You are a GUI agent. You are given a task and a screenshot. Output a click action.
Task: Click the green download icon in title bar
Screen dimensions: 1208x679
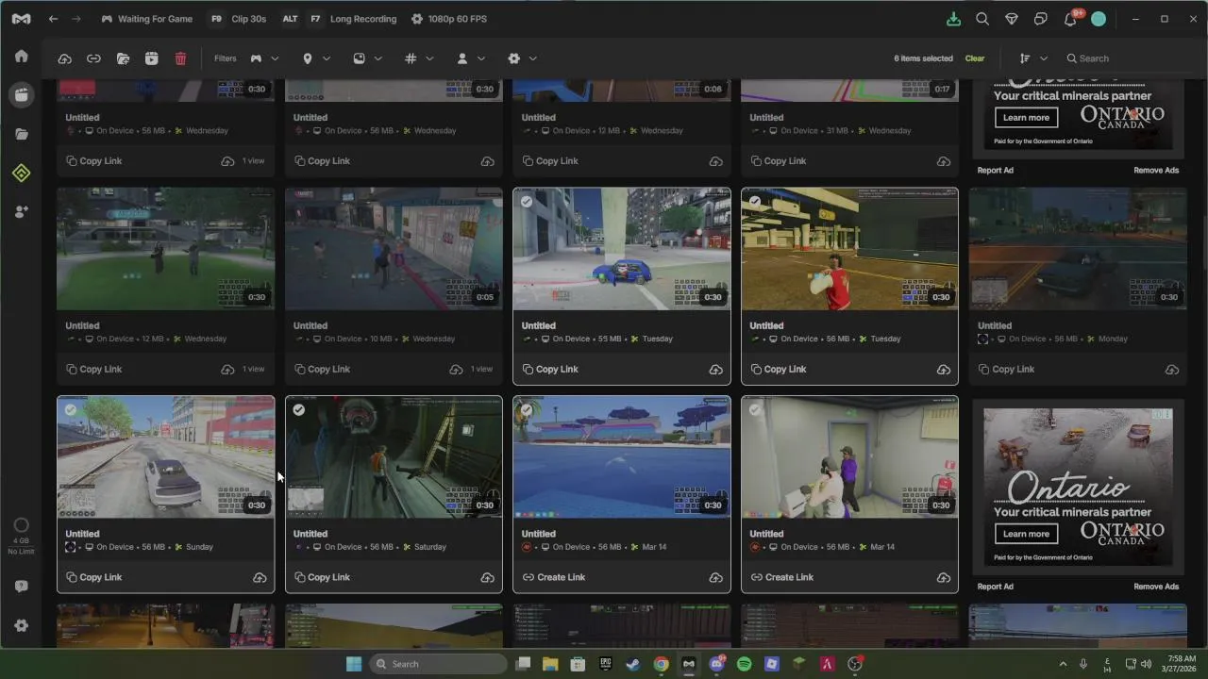click(953, 19)
